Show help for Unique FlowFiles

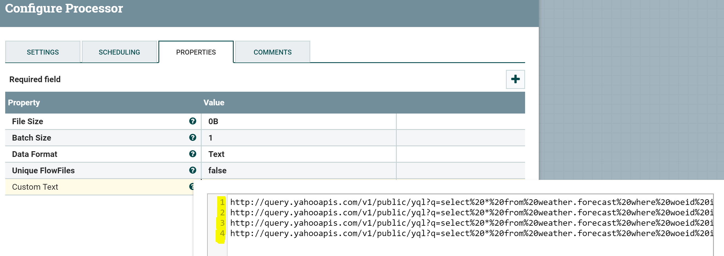(x=193, y=170)
